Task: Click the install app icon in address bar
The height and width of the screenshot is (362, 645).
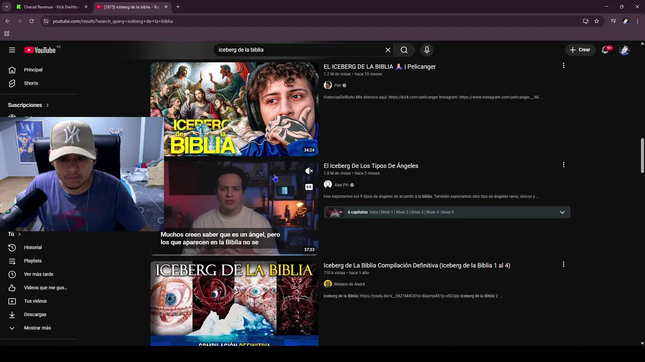Action: (x=586, y=21)
